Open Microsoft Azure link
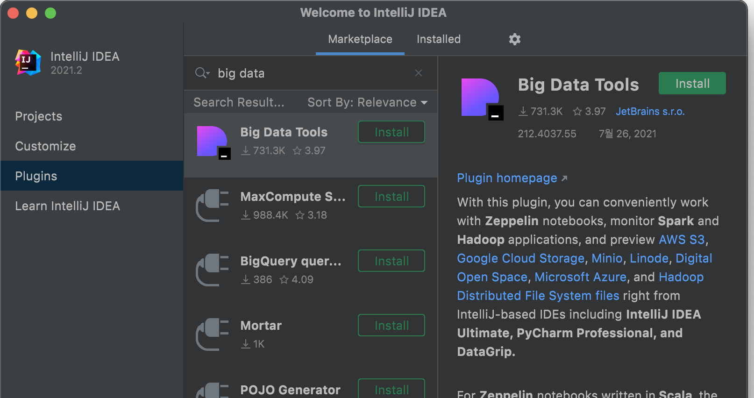 click(581, 277)
